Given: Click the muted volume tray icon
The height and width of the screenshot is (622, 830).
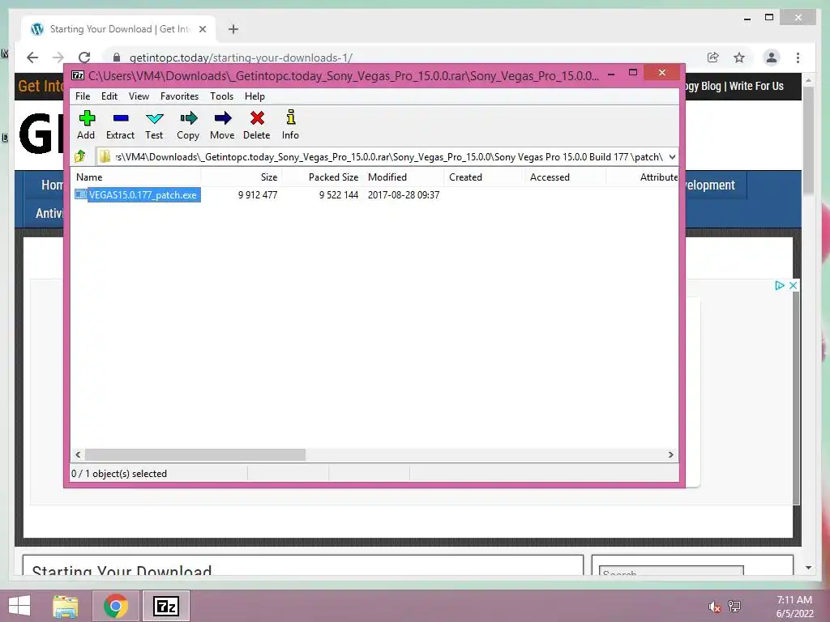Looking at the screenshot, I should [x=715, y=607].
